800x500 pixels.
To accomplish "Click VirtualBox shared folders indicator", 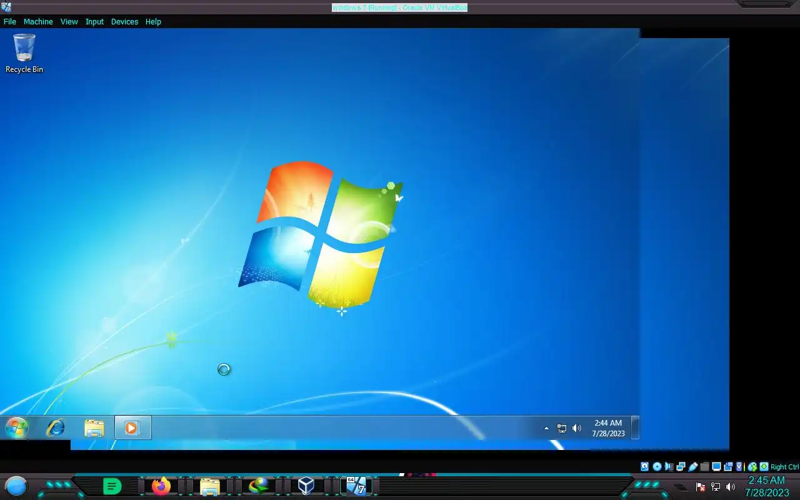I will click(x=704, y=466).
